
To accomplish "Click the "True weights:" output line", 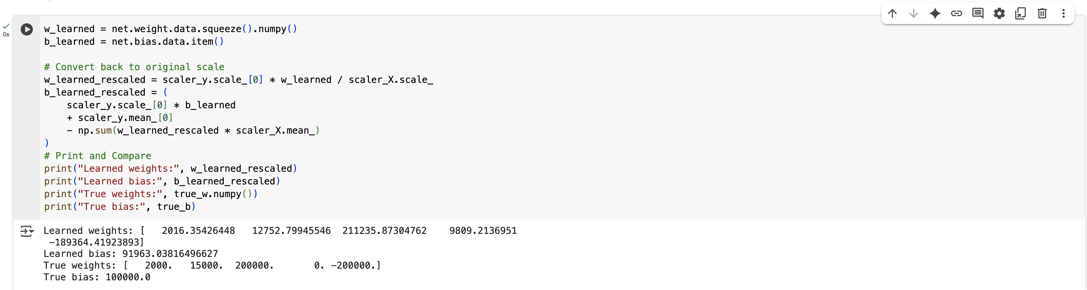I will [212, 266].
